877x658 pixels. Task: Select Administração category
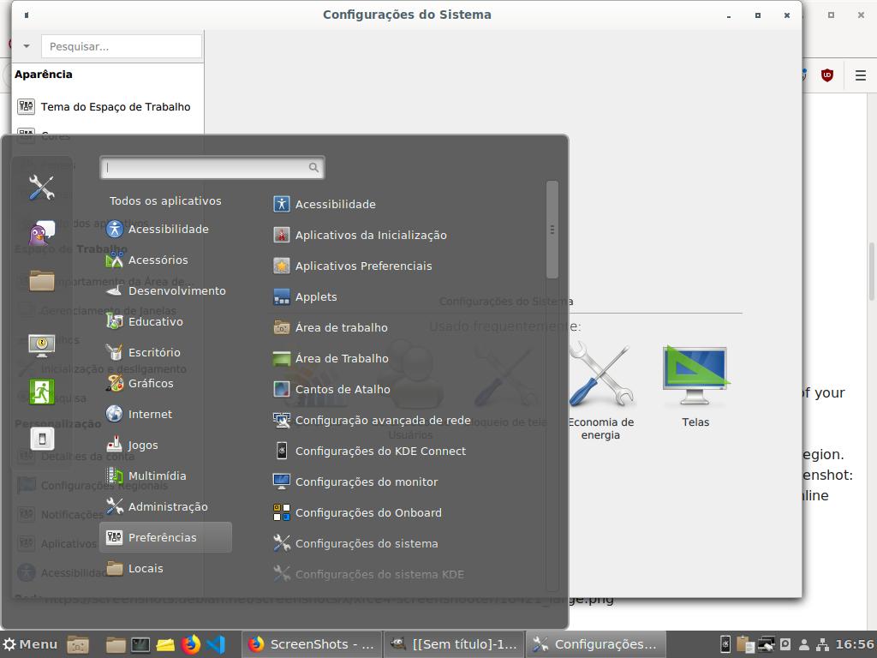coord(165,506)
